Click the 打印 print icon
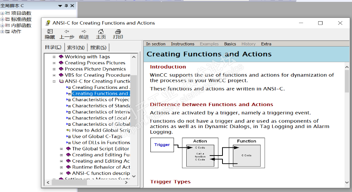The image size is (352, 192). point(118,32)
